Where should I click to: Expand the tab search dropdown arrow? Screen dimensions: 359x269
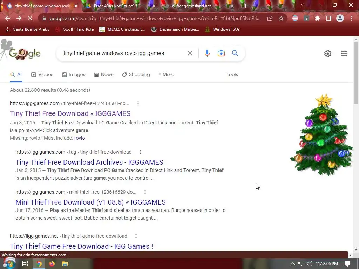303,5
